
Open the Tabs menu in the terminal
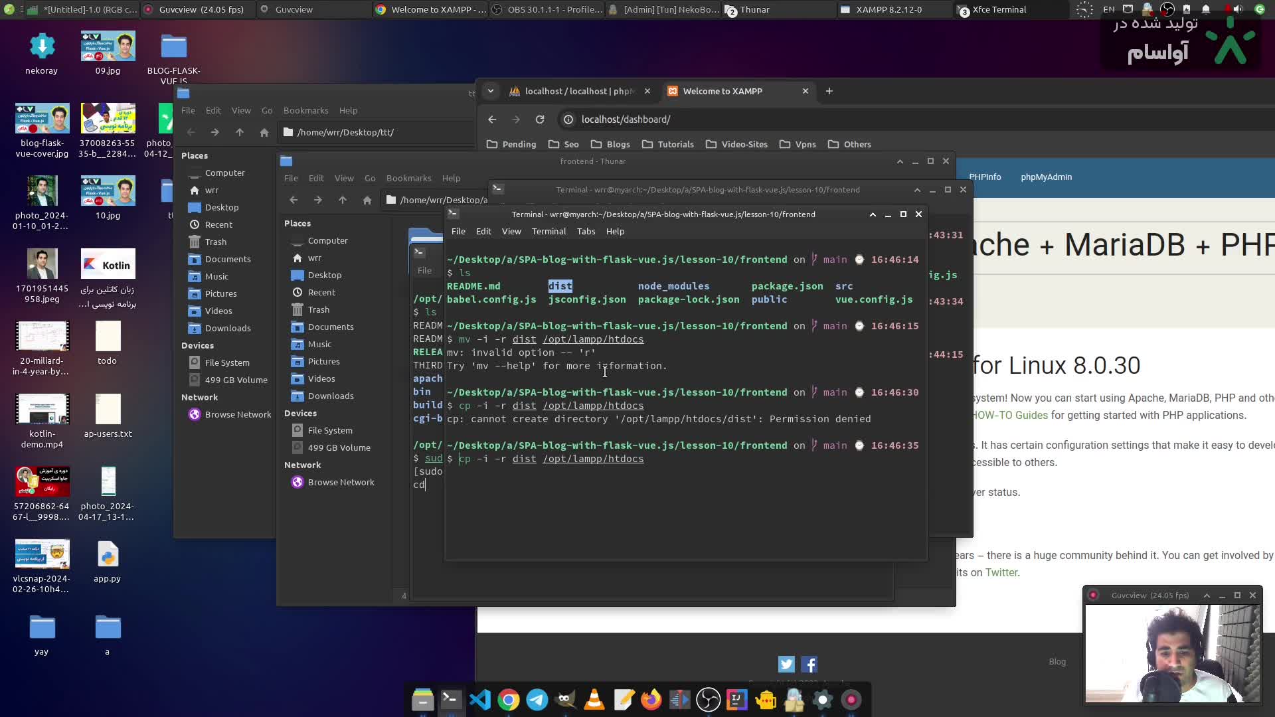click(586, 231)
